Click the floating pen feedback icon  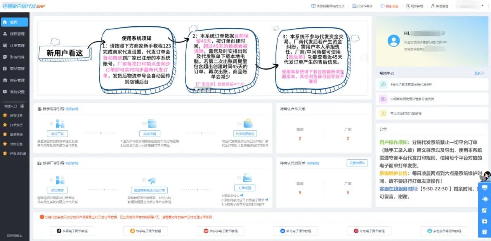point(484,209)
